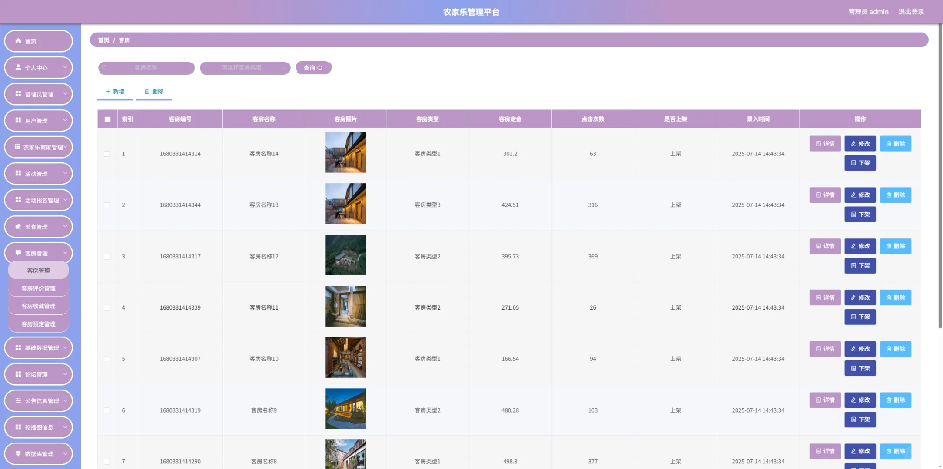Open 客房预定管理 from sidebar submenu
This screenshot has width=943, height=469.
[x=38, y=324]
